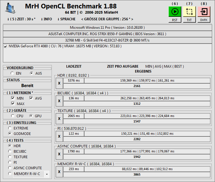Click the RST reset button

click(175, 20)
